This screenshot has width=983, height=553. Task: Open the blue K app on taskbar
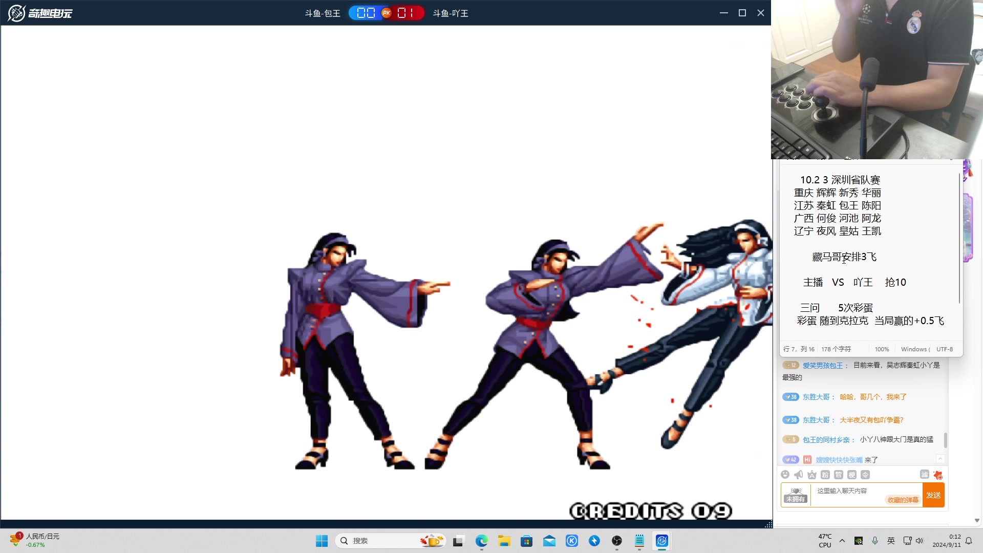pyautogui.click(x=572, y=541)
